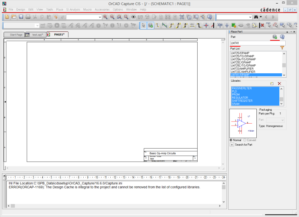The width and height of the screenshot is (299, 217).
Task: Click the session log scroll down arrow
Action: tap(223, 202)
